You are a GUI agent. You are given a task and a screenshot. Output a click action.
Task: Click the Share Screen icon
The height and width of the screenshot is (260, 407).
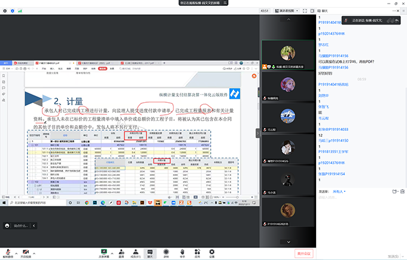point(104,252)
